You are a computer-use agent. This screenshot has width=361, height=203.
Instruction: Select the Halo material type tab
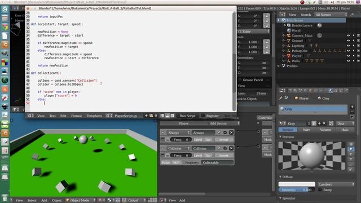pyautogui.click(x=345, y=130)
